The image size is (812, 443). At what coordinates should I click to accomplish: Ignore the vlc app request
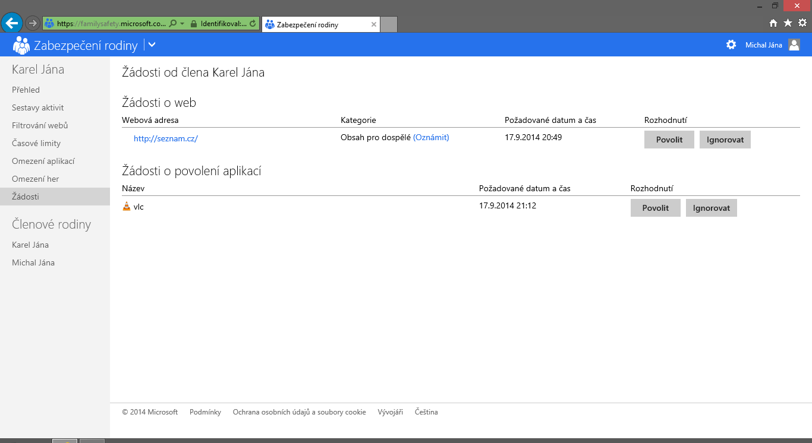pyautogui.click(x=711, y=208)
